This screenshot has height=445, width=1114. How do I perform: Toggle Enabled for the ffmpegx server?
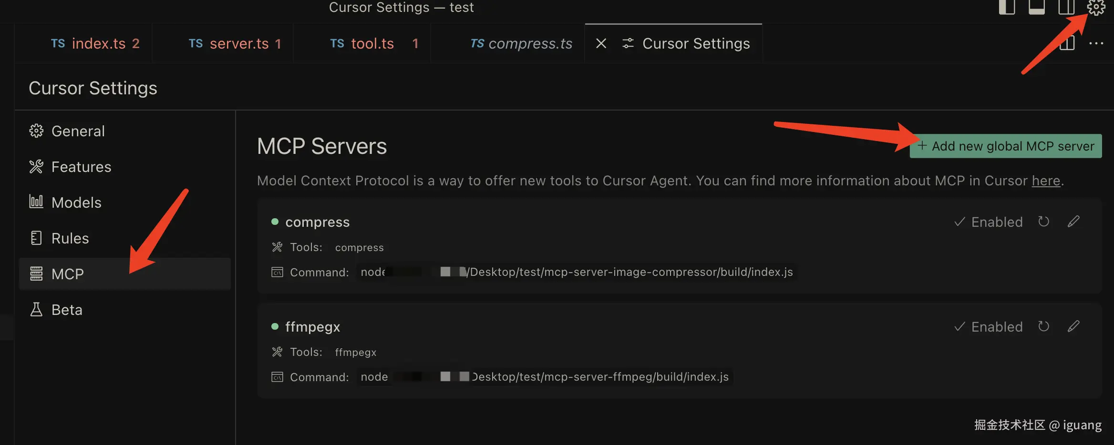989,327
